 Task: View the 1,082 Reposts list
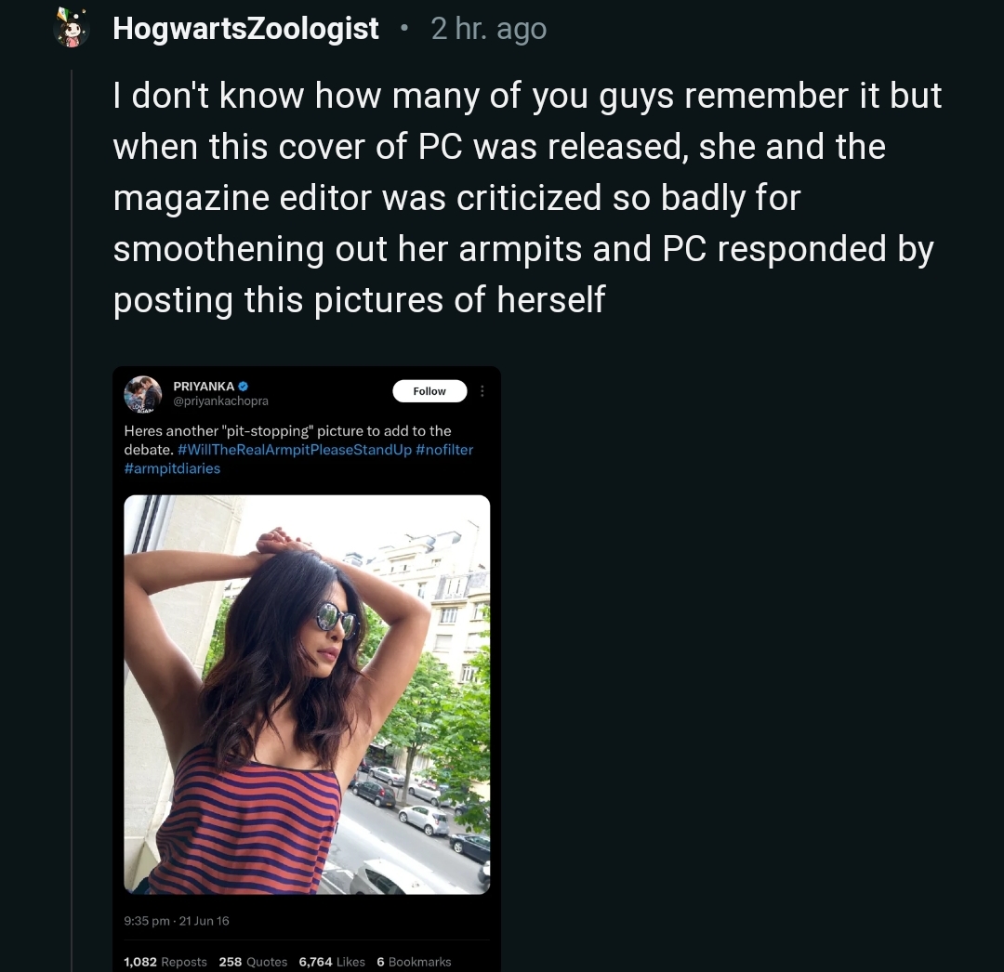165,962
